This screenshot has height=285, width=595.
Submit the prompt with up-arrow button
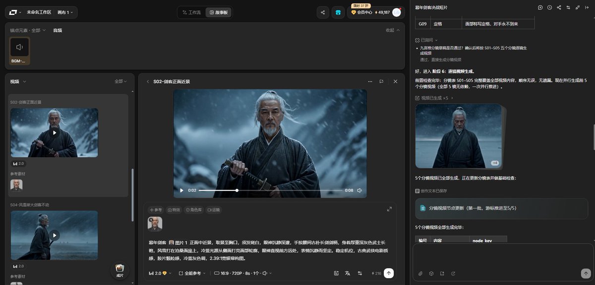click(389, 273)
